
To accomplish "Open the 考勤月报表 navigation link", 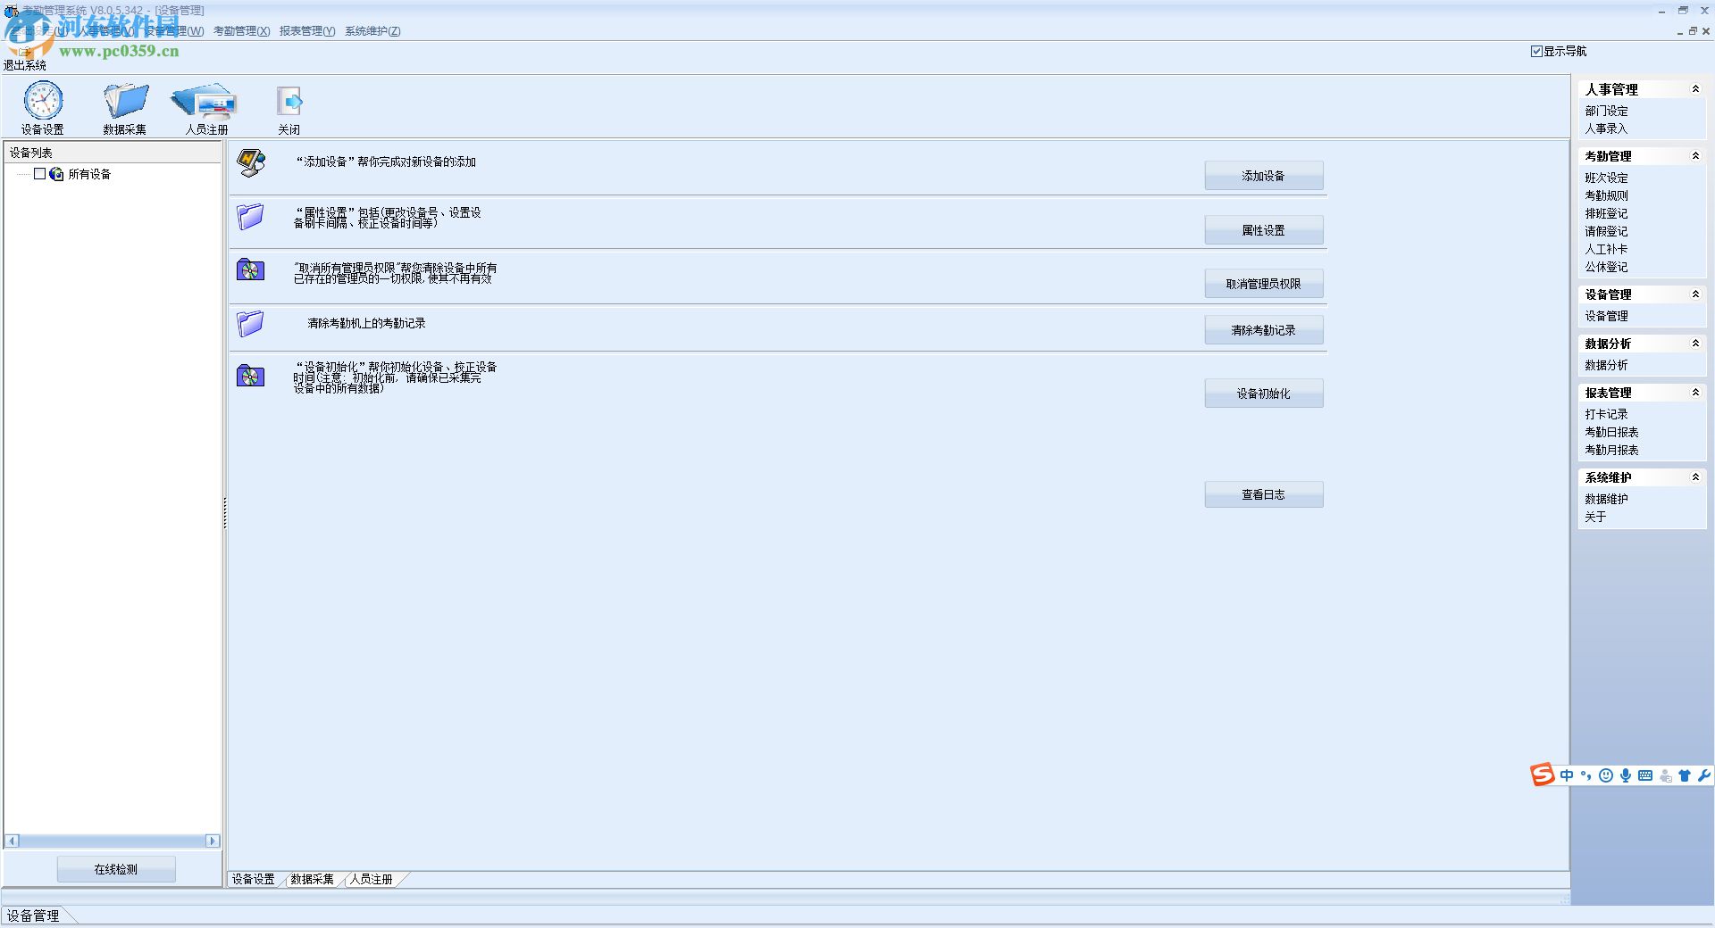I will [x=1611, y=450].
